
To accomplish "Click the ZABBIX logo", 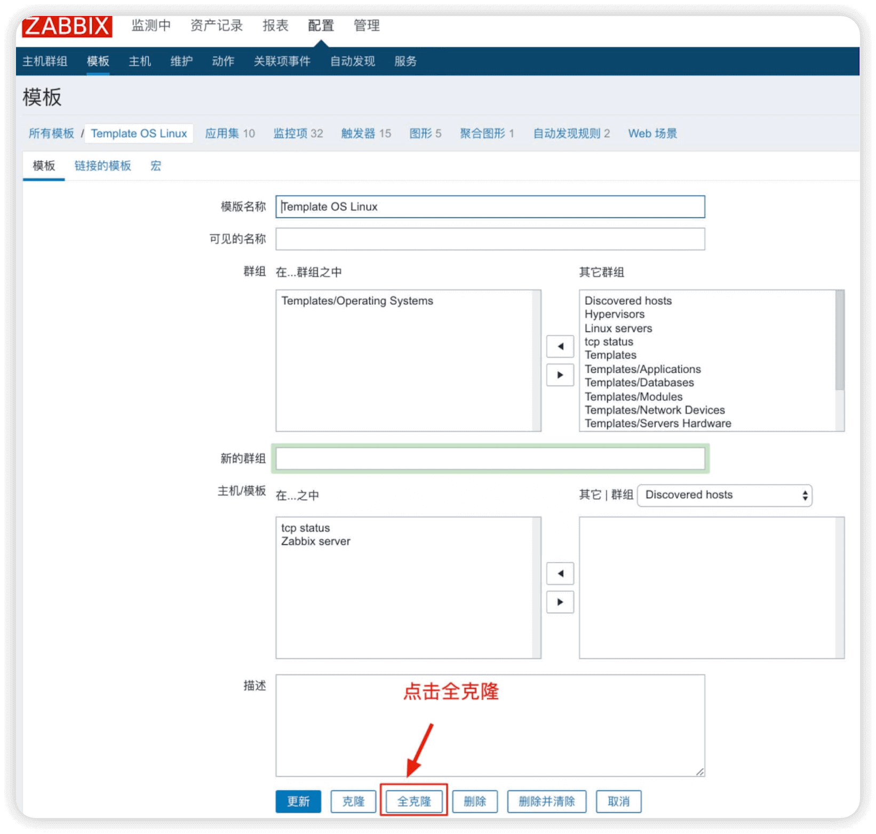I will tap(67, 26).
